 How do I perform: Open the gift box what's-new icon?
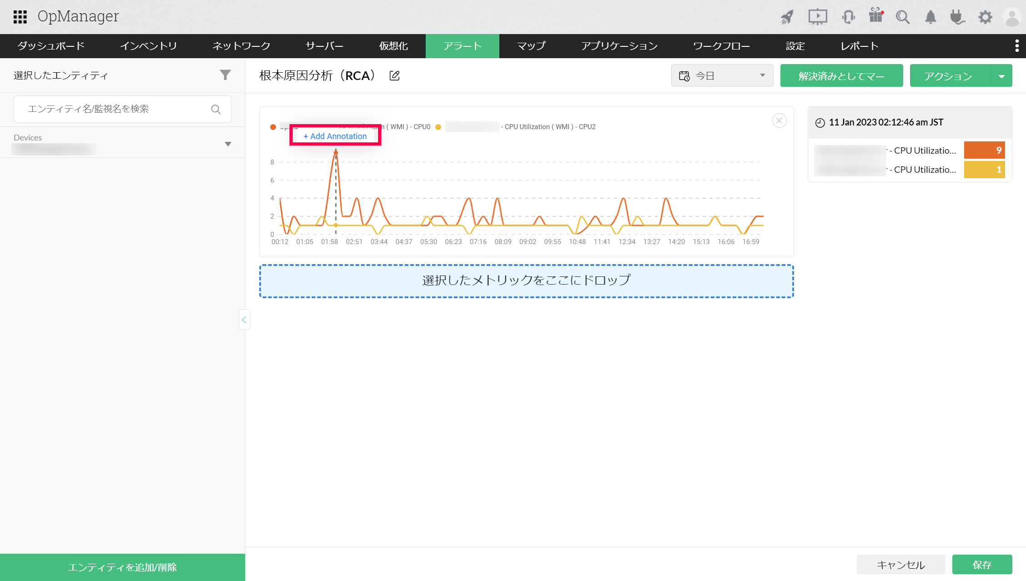(875, 16)
